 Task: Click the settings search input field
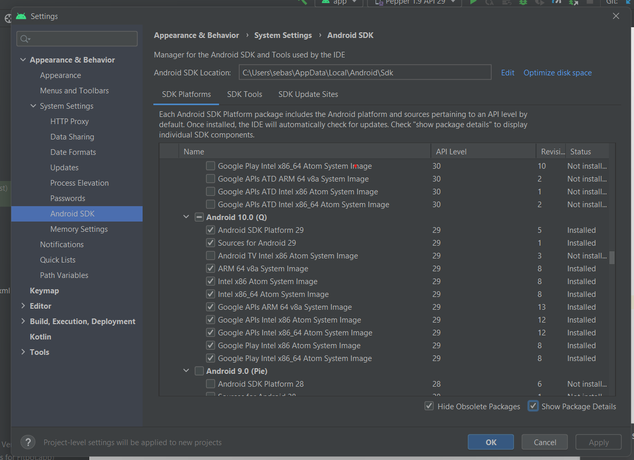77,39
